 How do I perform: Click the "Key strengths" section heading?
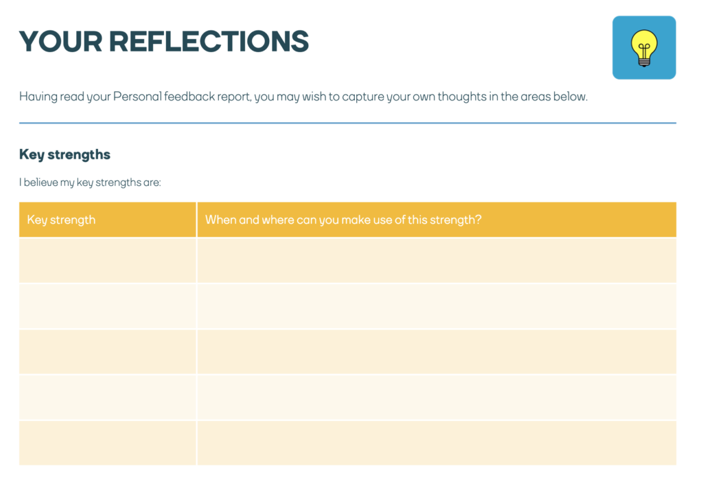tap(65, 154)
